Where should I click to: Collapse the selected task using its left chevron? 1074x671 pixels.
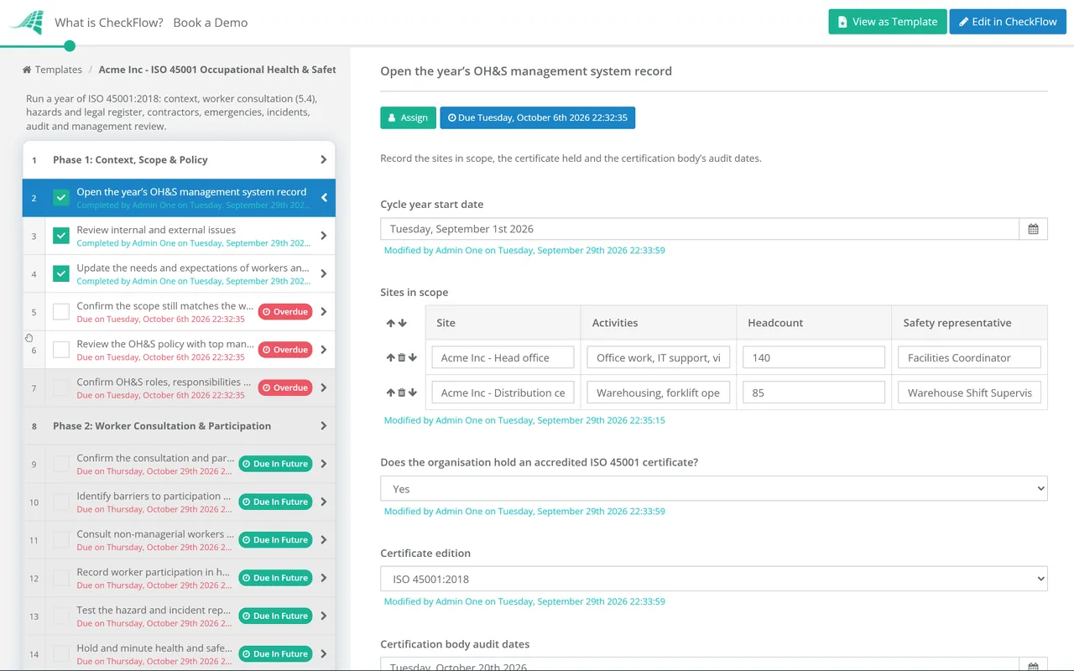click(x=324, y=198)
